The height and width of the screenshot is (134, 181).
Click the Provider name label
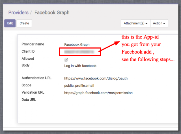33,44
